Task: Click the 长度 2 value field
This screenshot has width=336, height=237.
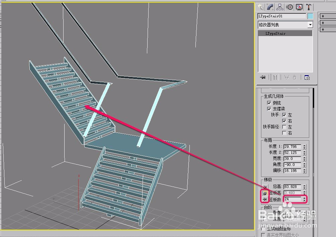Action: pyautogui.click(x=292, y=153)
